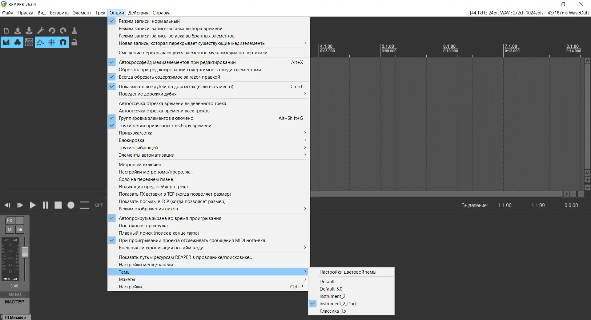Click the Undo arrow icon
This screenshot has width=591, height=320.
point(52,31)
